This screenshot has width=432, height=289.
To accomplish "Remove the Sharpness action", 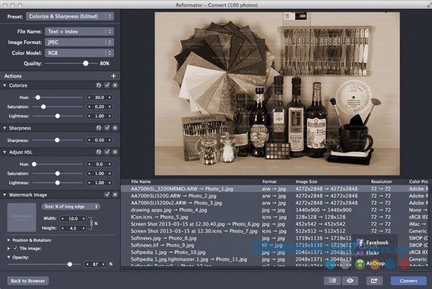I will coord(115,127).
